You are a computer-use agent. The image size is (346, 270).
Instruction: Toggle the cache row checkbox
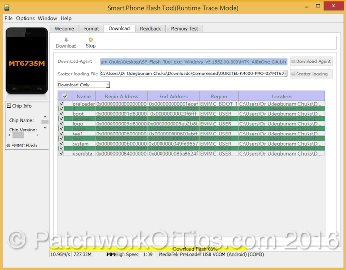pos(62,148)
